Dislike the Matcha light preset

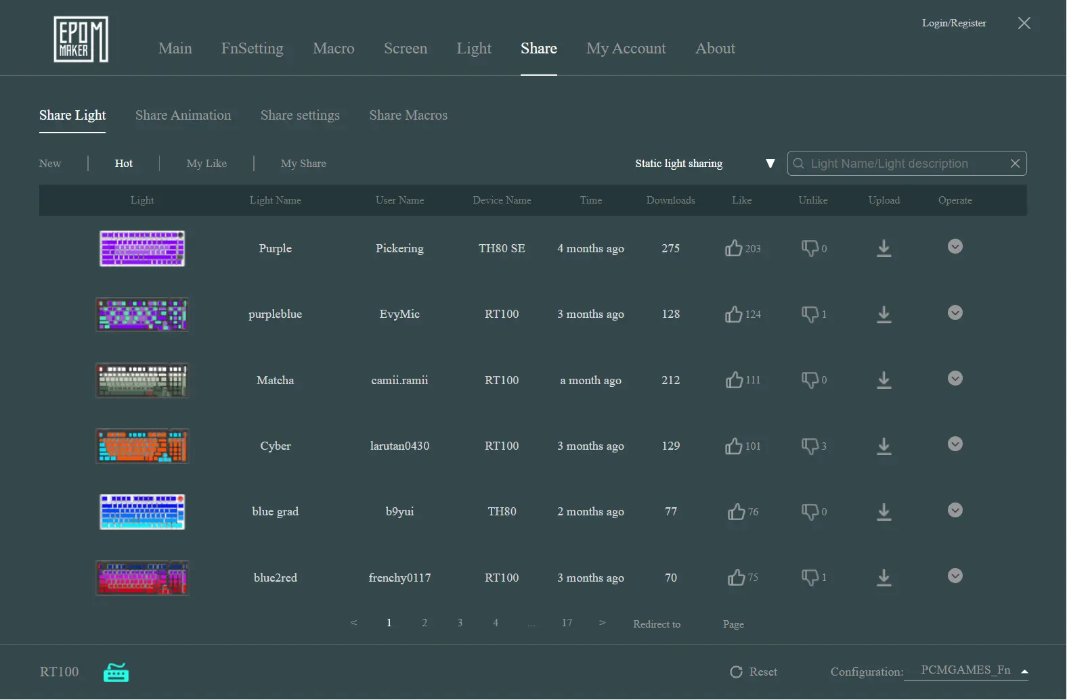(810, 379)
